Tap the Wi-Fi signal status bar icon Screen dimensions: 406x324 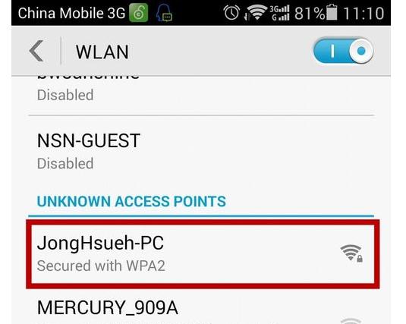[x=255, y=13]
